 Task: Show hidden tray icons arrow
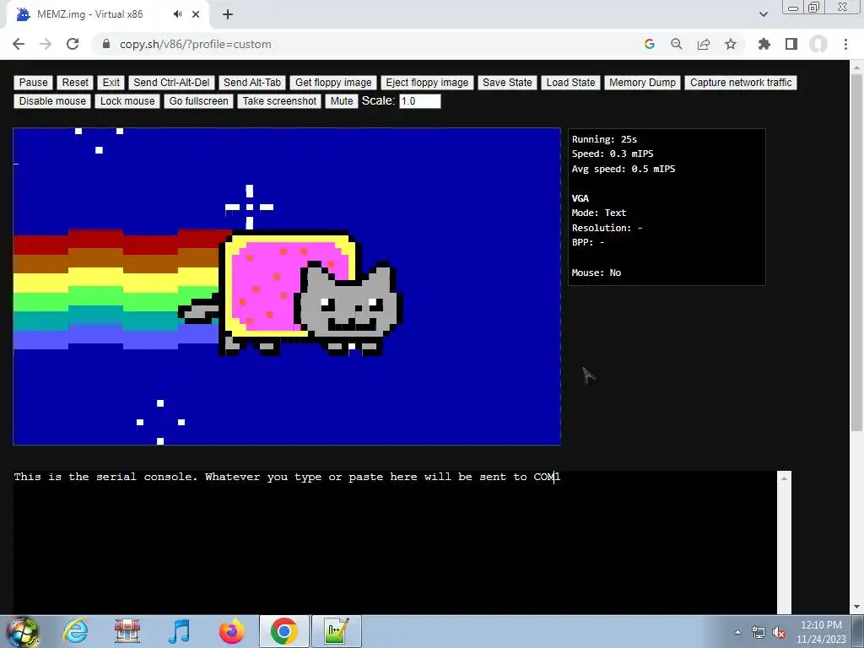tap(737, 632)
